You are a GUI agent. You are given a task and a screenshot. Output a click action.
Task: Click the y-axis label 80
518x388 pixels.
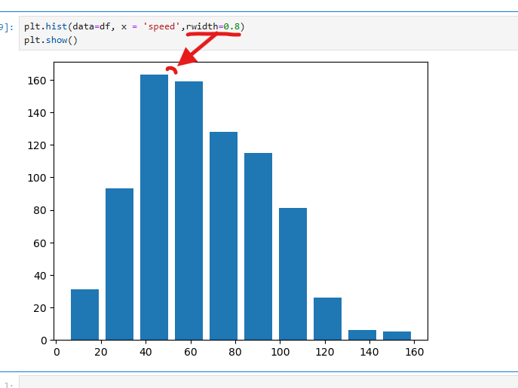[40, 210]
